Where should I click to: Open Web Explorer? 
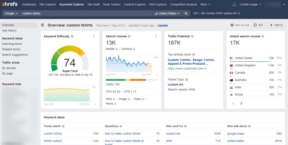(158, 4)
